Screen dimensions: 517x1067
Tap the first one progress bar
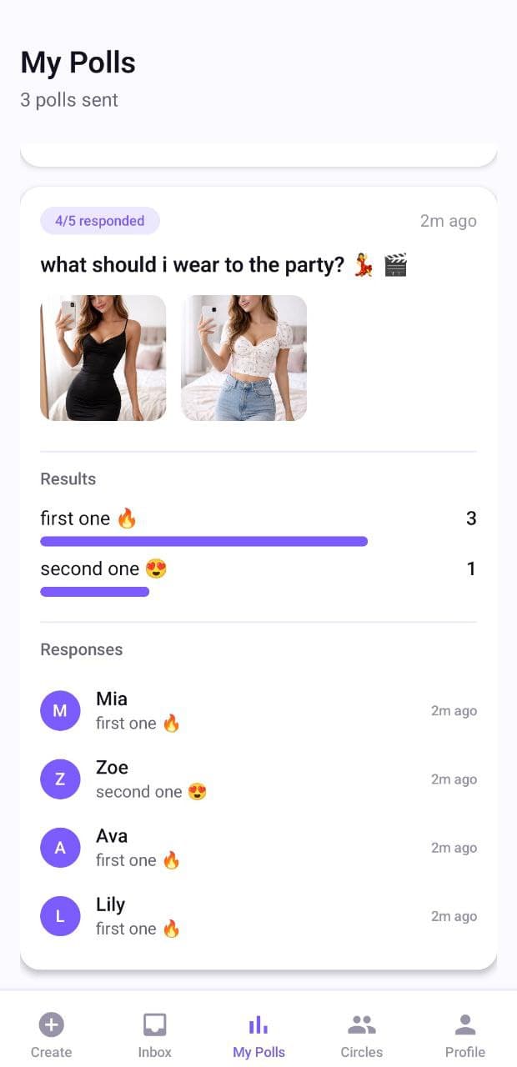pyautogui.click(x=203, y=541)
